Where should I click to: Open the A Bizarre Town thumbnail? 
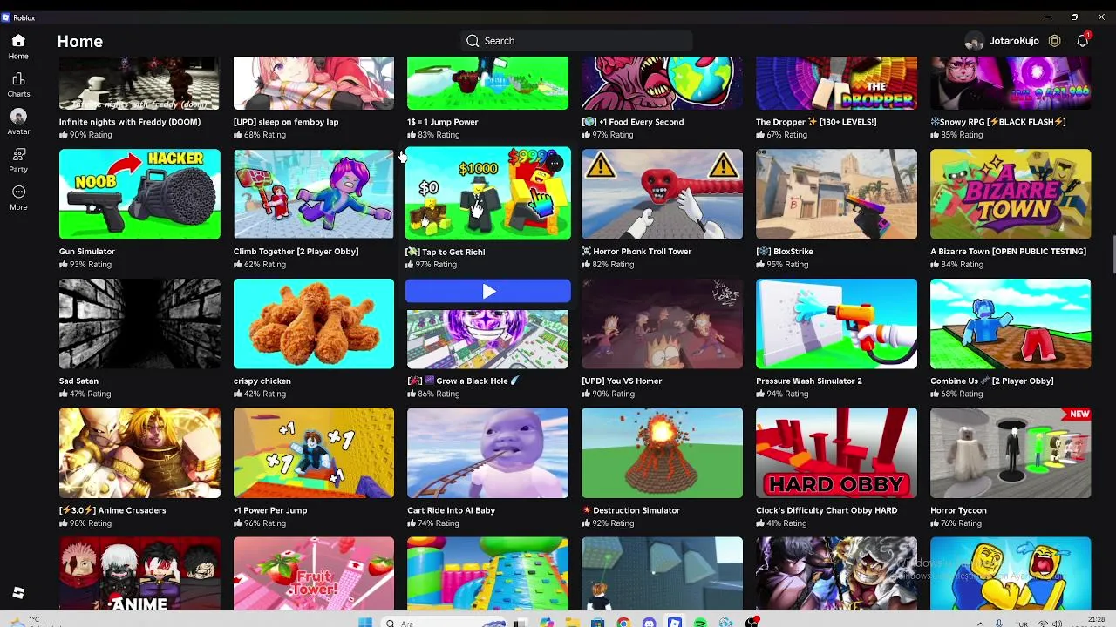1011,194
